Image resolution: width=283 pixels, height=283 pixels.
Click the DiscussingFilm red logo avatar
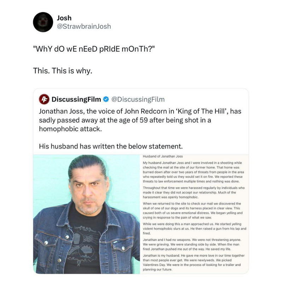point(44,99)
